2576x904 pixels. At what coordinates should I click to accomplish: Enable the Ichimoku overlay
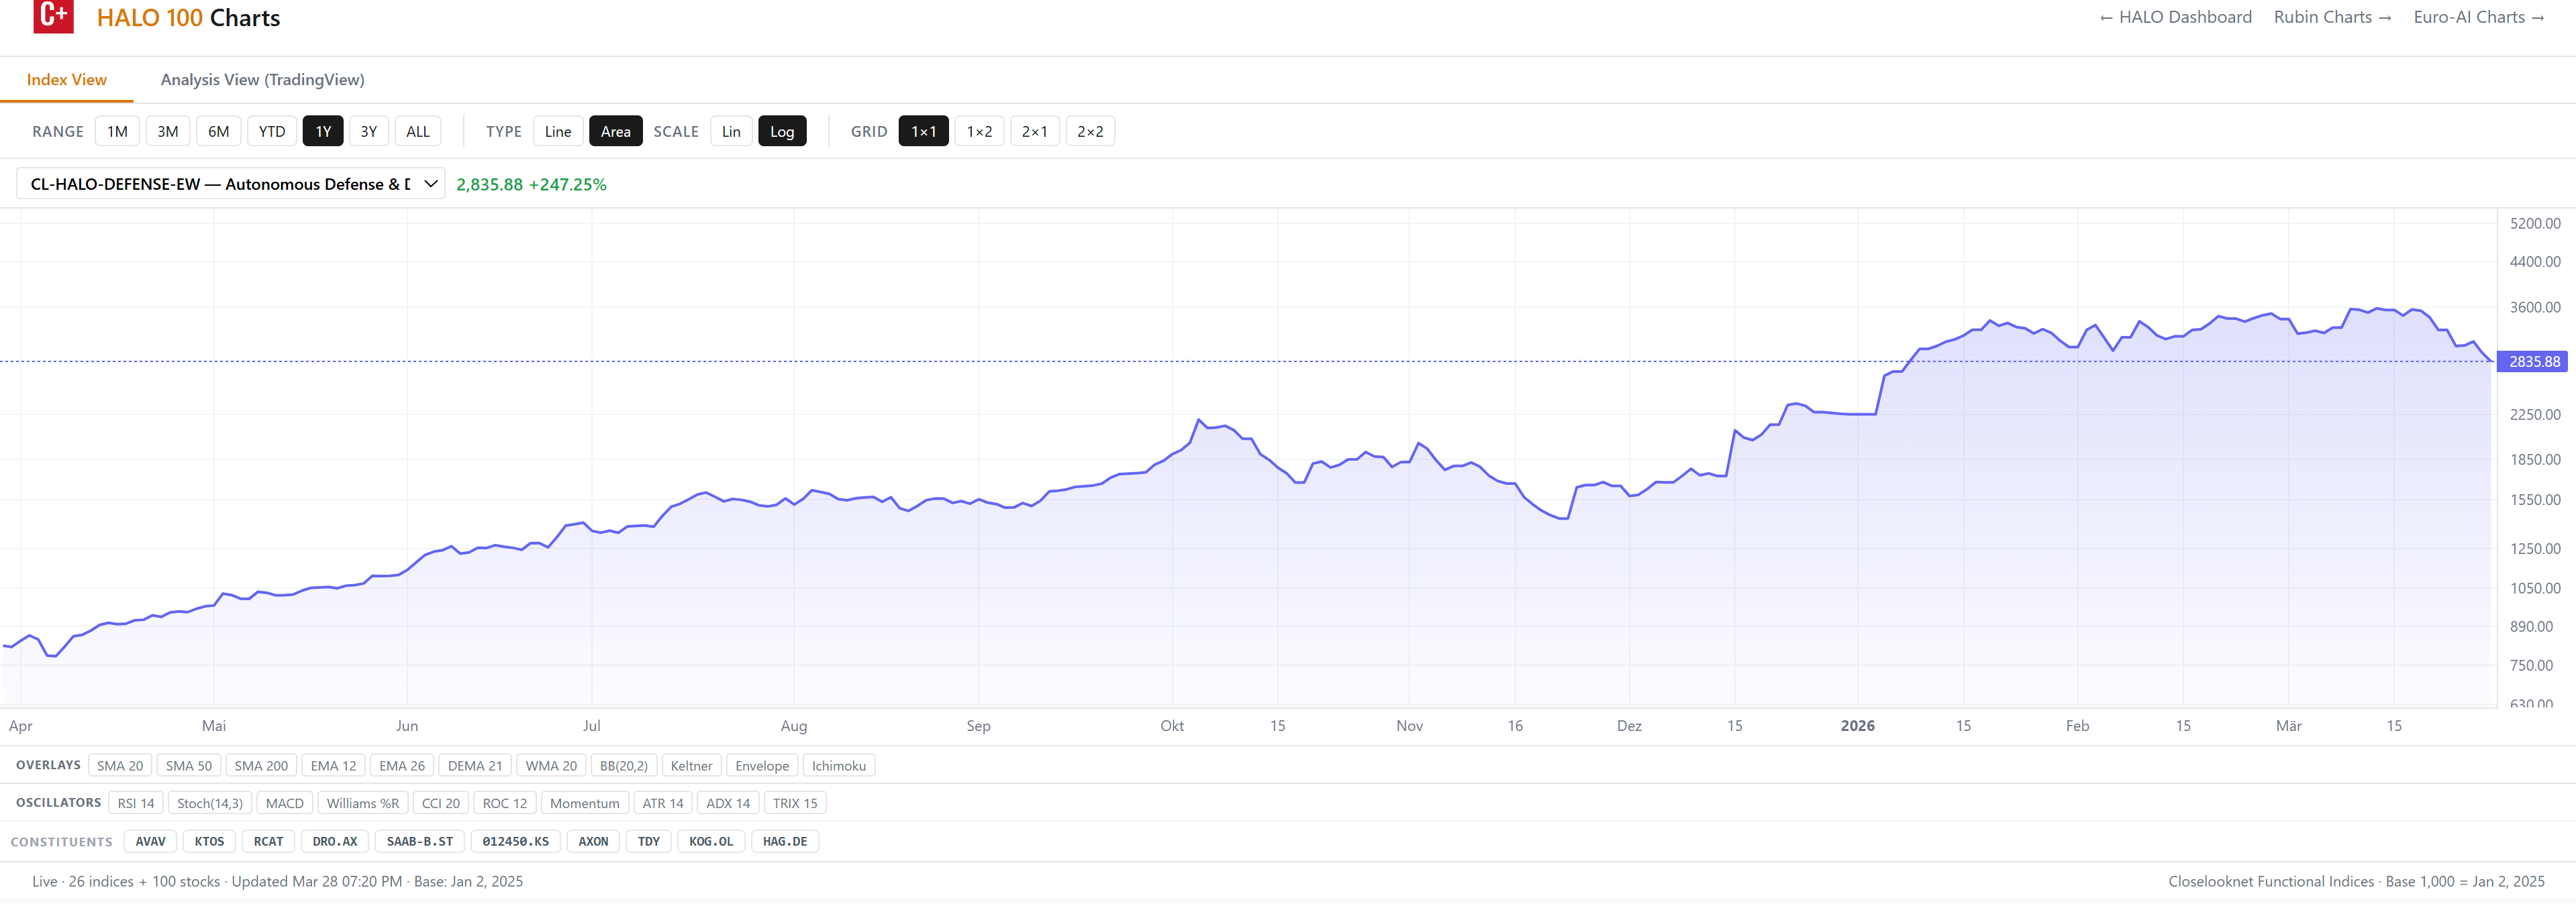[838, 766]
